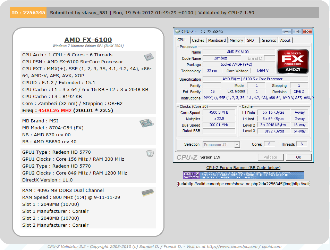Viewport: 330px width, 250px height.
Task: Click the BB code URL text field
Action: (243, 184)
